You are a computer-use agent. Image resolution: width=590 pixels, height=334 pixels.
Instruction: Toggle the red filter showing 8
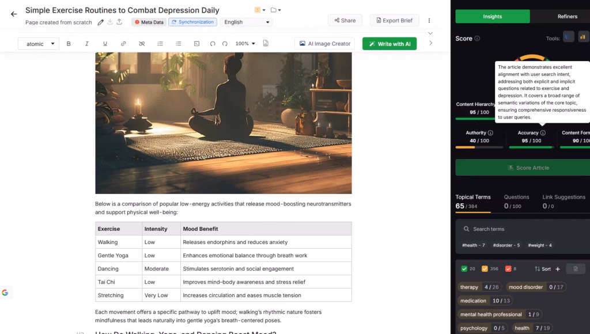[x=509, y=269]
